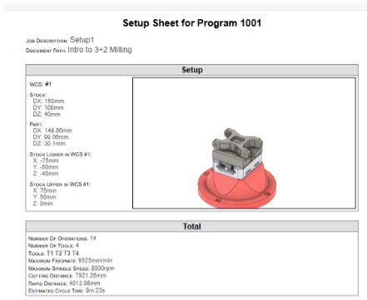Image resolution: width=367 pixels, height=300 pixels.
Task: Click the Job Description value Setup1
Action: coord(82,40)
